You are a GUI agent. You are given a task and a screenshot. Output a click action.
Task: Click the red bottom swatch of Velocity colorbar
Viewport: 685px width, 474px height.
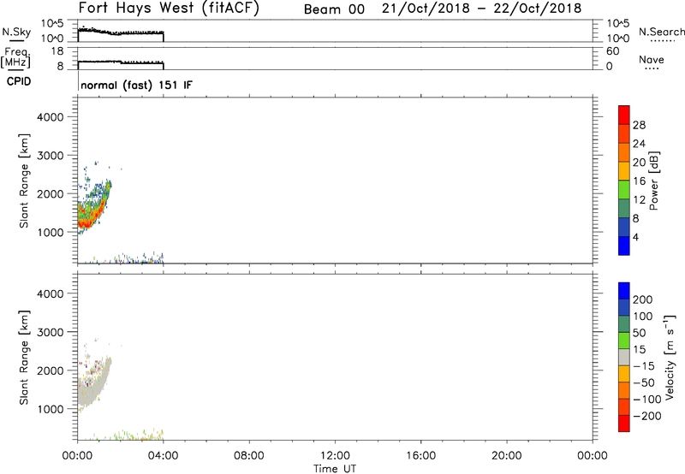624,424
